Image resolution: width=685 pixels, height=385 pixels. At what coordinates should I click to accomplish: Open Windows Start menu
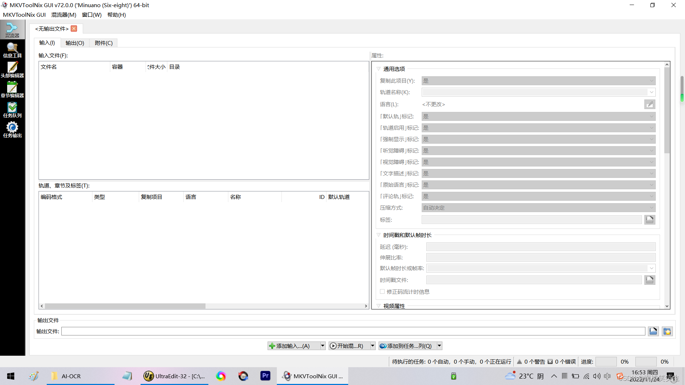(x=11, y=376)
